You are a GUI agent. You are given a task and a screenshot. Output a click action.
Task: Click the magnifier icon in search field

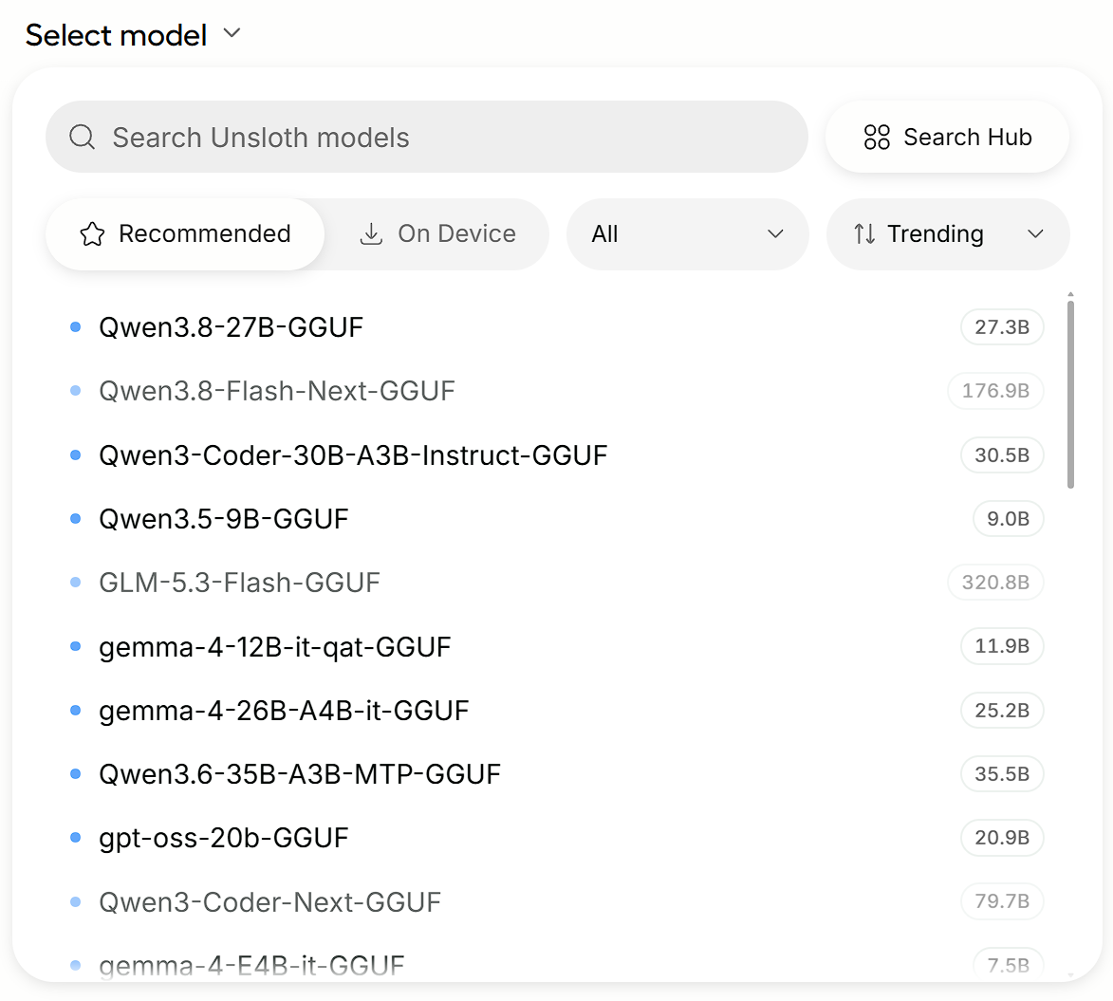pos(83,137)
